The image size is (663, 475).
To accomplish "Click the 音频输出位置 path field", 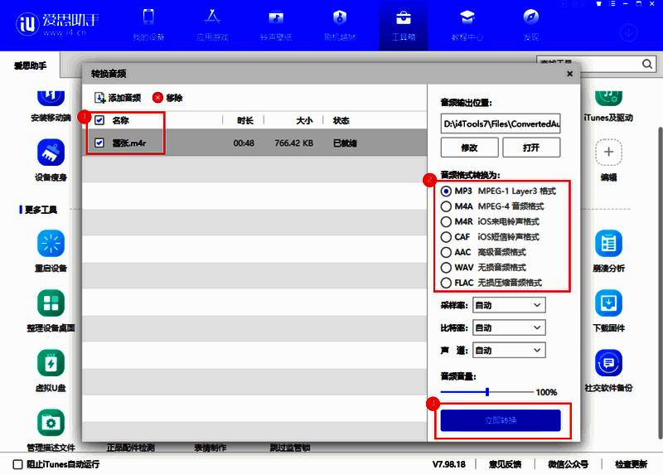I will (x=501, y=124).
